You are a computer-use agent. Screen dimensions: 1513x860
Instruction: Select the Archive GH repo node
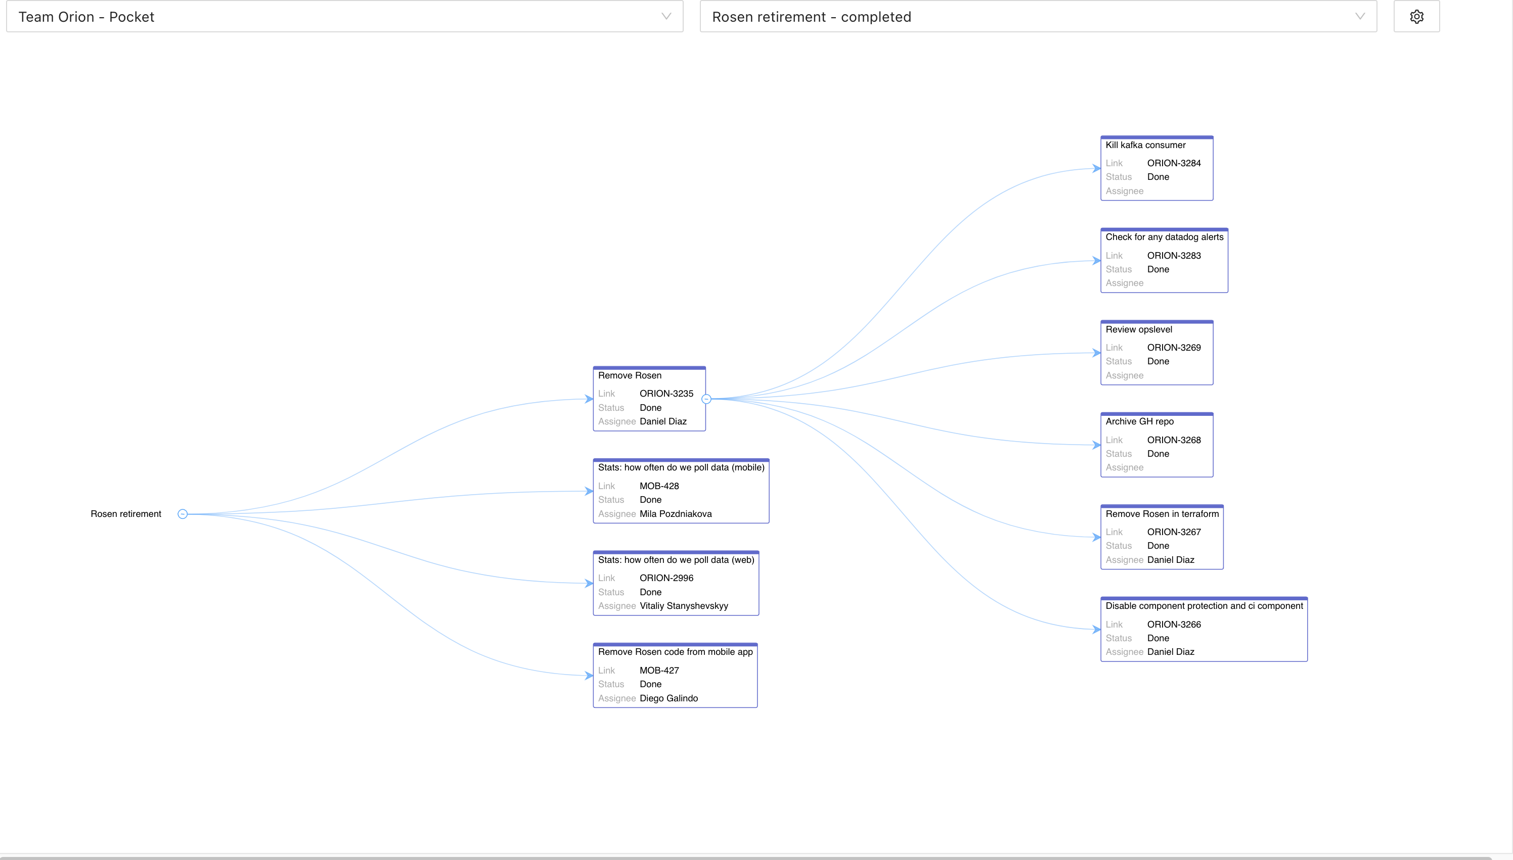(1139, 421)
